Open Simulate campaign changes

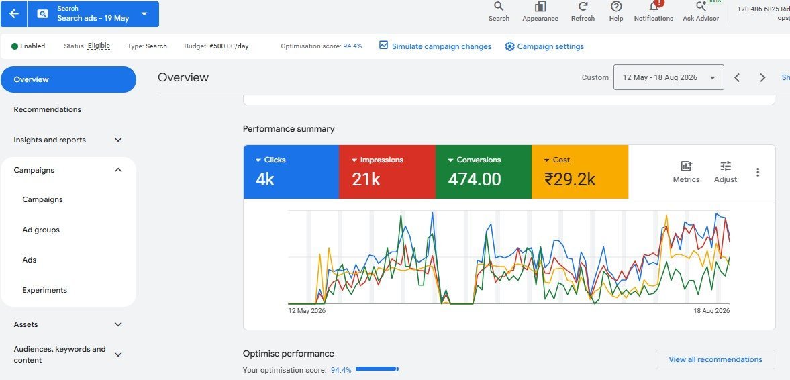[x=436, y=46]
